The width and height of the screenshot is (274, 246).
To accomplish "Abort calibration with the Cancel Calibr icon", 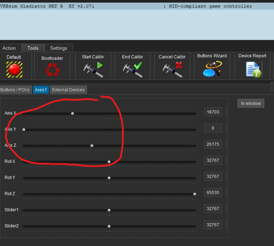I will point(172,69).
